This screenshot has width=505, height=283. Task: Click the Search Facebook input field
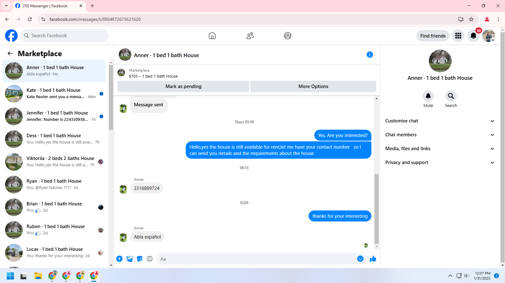point(64,36)
